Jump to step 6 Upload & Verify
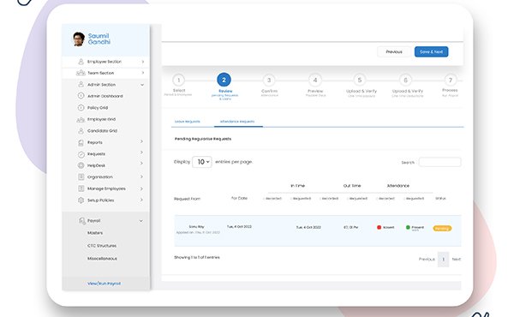 (x=405, y=80)
